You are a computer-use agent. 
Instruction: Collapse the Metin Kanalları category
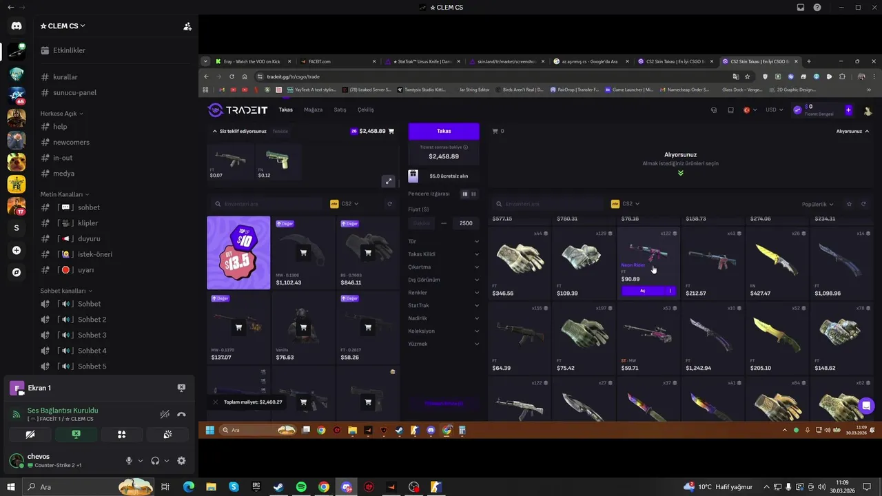click(x=65, y=194)
